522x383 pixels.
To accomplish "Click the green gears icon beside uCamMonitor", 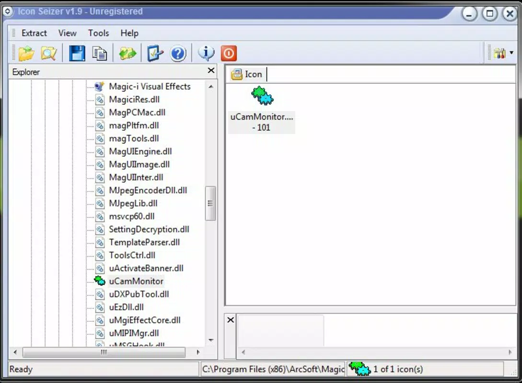I will tap(100, 281).
